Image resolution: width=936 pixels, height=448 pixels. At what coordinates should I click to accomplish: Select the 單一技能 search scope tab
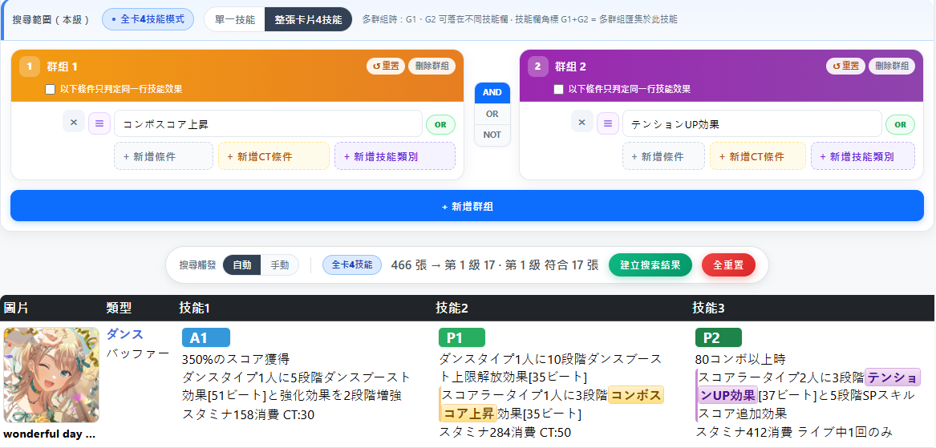click(234, 19)
